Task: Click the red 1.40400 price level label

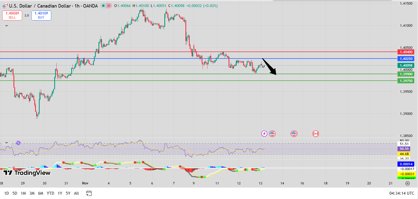Action: tap(406, 52)
